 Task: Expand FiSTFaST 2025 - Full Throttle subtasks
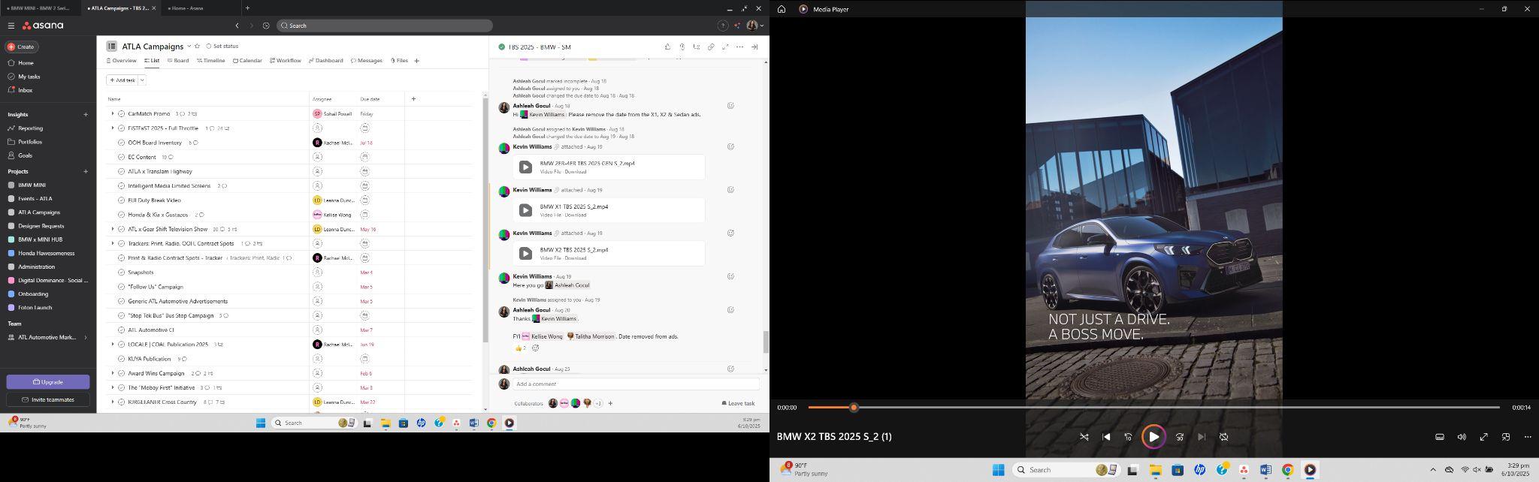(113, 128)
